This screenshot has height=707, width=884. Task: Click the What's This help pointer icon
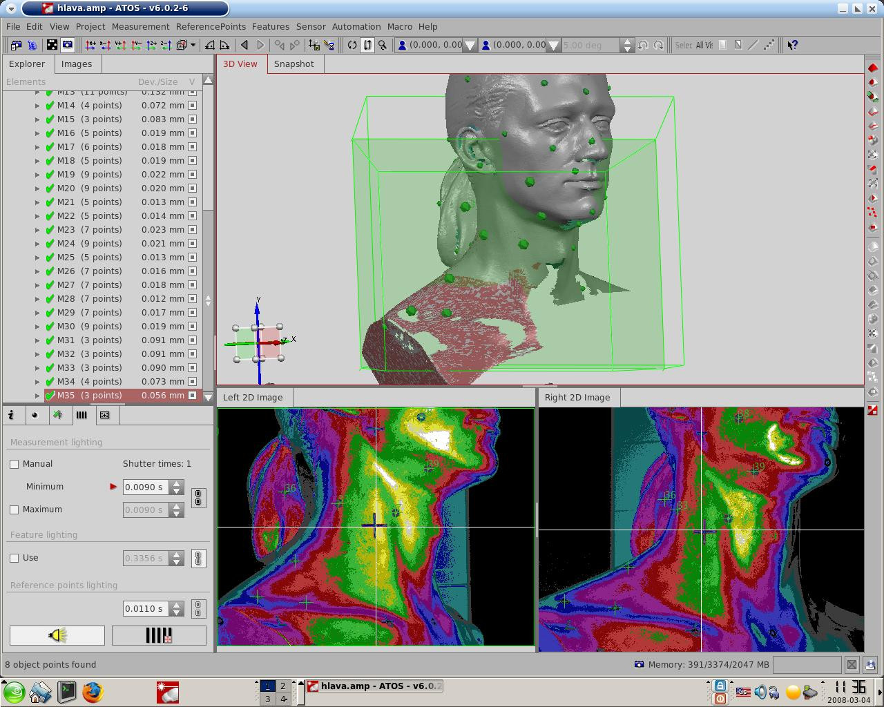pos(792,46)
